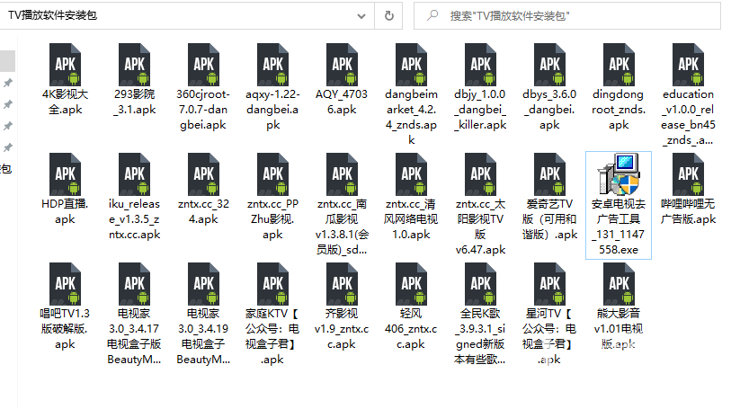Screen dimensions: 731x409
Task: Select the 4K影视大全.apk file icon
Action: click(66, 65)
